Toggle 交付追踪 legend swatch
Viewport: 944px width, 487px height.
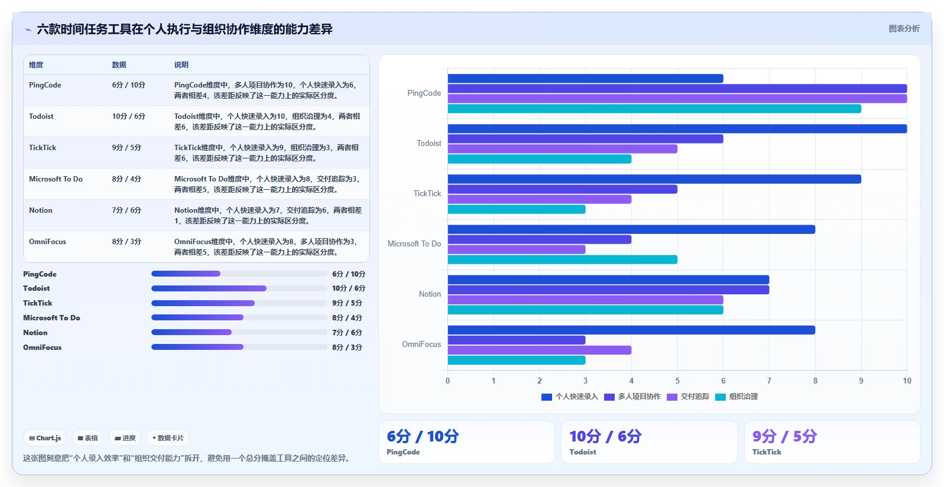click(x=671, y=397)
